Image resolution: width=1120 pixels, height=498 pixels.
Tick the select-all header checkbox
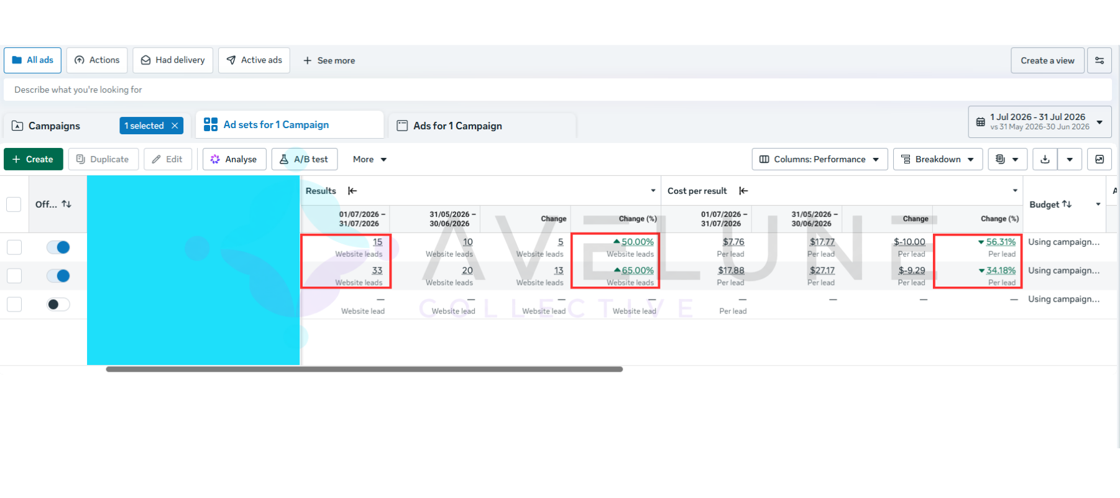tap(14, 204)
